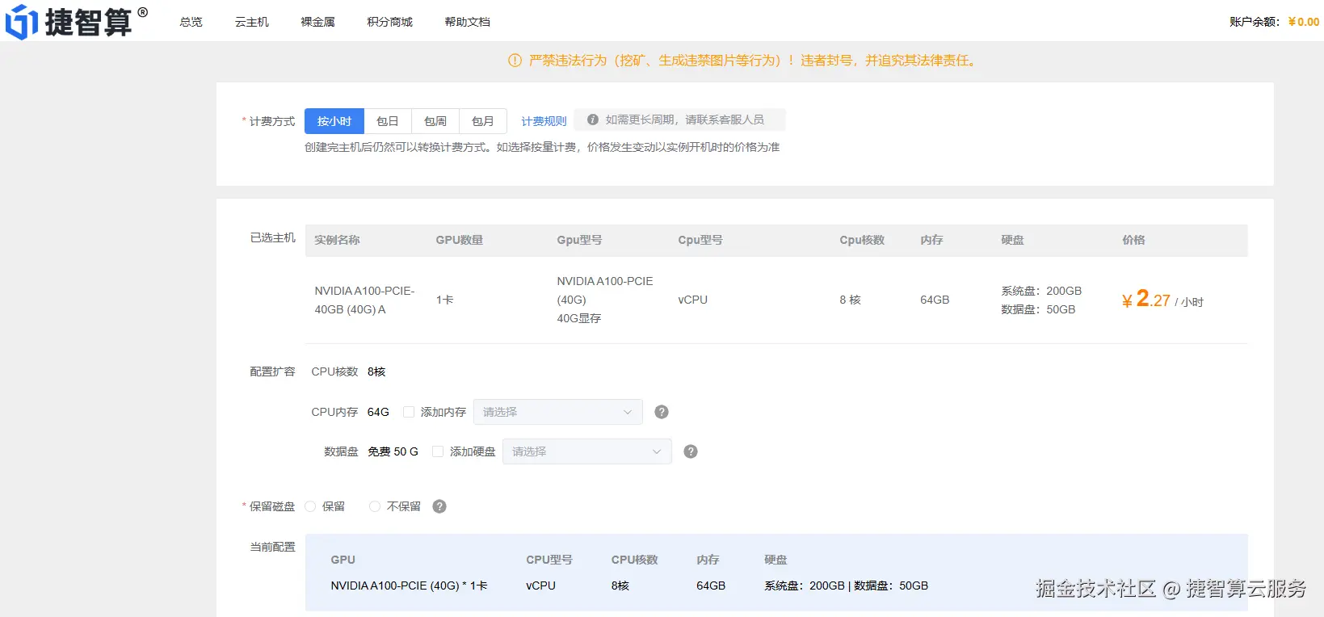Image resolution: width=1324 pixels, height=617 pixels.
Task: Open the 积分商城 menu item
Action: coord(390,22)
